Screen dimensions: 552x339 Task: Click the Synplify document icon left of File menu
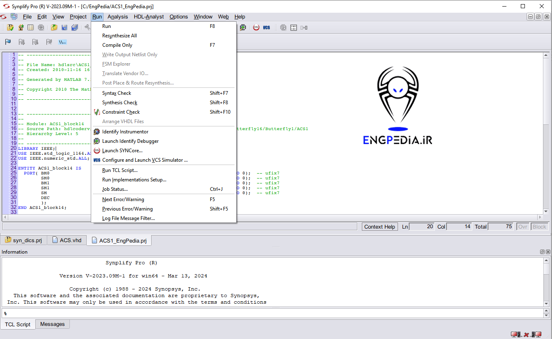(14, 17)
